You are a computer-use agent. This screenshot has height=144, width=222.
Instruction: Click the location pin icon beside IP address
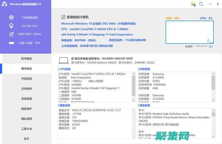coord(11,26)
